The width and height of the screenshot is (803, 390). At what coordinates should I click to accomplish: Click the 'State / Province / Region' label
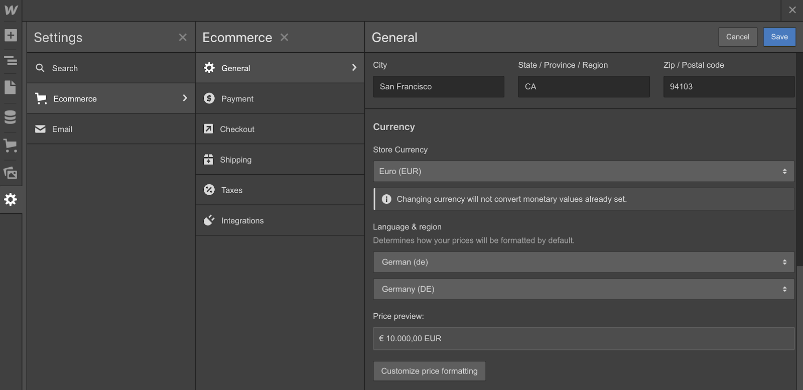point(563,65)
